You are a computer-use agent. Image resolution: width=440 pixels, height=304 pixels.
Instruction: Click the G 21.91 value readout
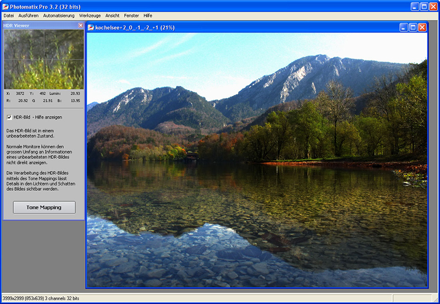point(42,101)
